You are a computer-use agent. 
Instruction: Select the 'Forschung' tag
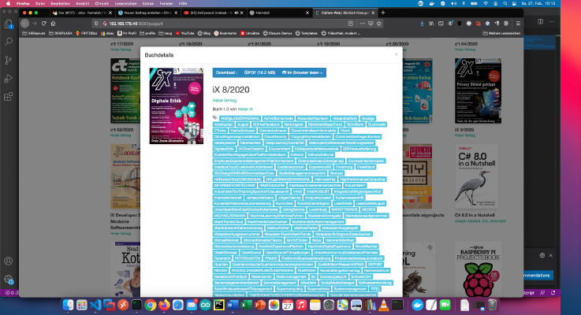coord(344,167)
